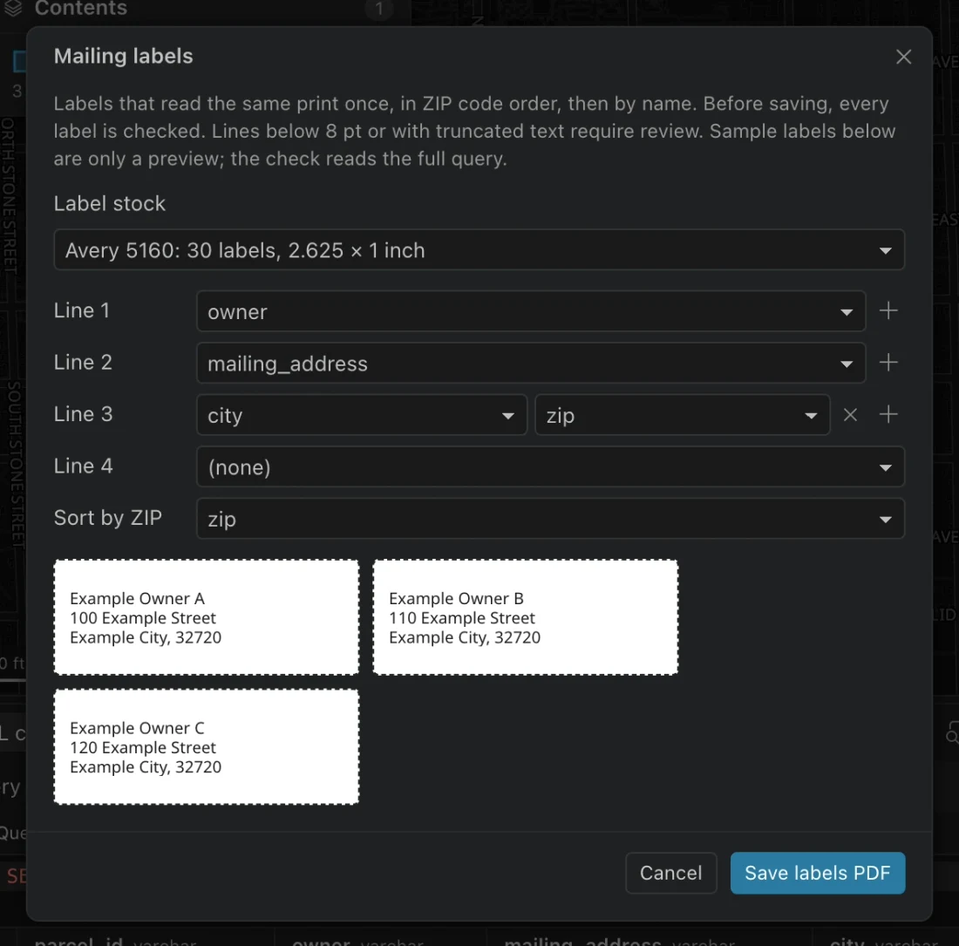Add a field to Line 1
959x946 pixels.
tap(888, 310)
